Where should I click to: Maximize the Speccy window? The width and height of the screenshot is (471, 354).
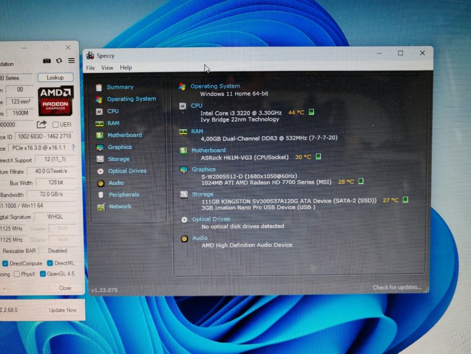(400, 53)
